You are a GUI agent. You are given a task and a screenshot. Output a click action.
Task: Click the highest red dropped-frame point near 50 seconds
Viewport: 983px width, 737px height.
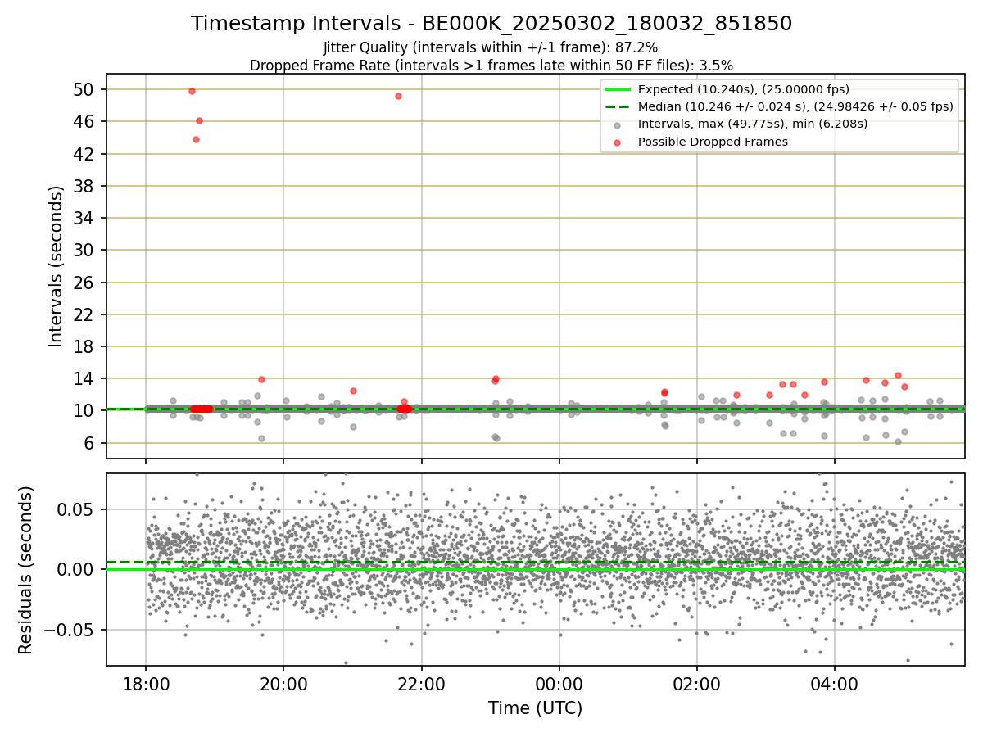tap(192, 91)
